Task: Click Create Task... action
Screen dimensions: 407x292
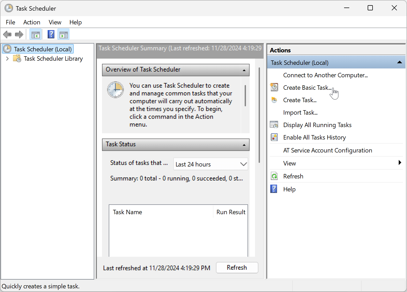Action: (x=300, y=100)
